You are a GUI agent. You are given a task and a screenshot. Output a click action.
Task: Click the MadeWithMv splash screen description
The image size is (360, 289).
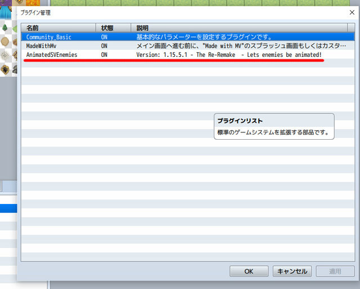click(241, 46)
